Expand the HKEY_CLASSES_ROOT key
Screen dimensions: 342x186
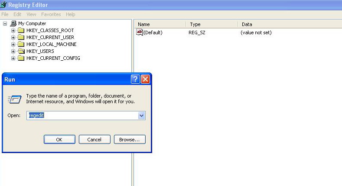click(13, 30)
